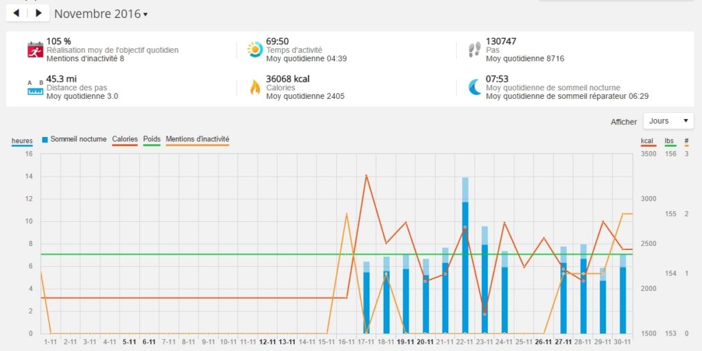This screenshot has width=702, height=351.
Task: Go to next month with right arrow
Action: pos(38,13)
